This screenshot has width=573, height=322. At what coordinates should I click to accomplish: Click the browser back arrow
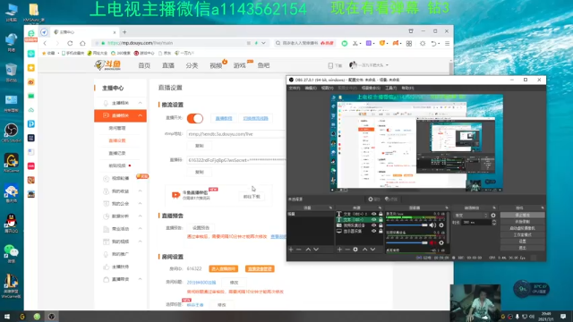pyautogui.click(x=45, y=43)
